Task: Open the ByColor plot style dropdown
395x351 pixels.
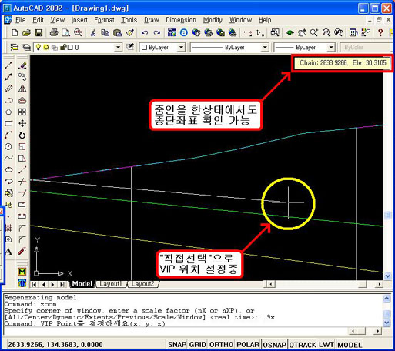Action: (367, 48)
